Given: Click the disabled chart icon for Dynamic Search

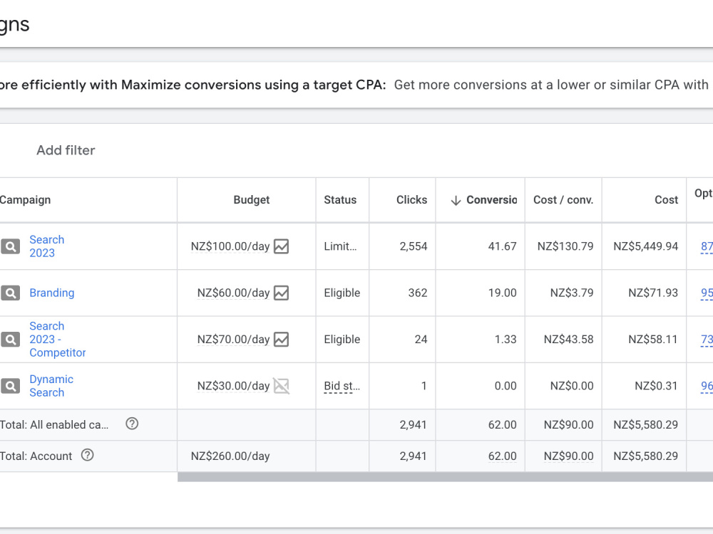Looking at the screenshot, I should 281,386.
